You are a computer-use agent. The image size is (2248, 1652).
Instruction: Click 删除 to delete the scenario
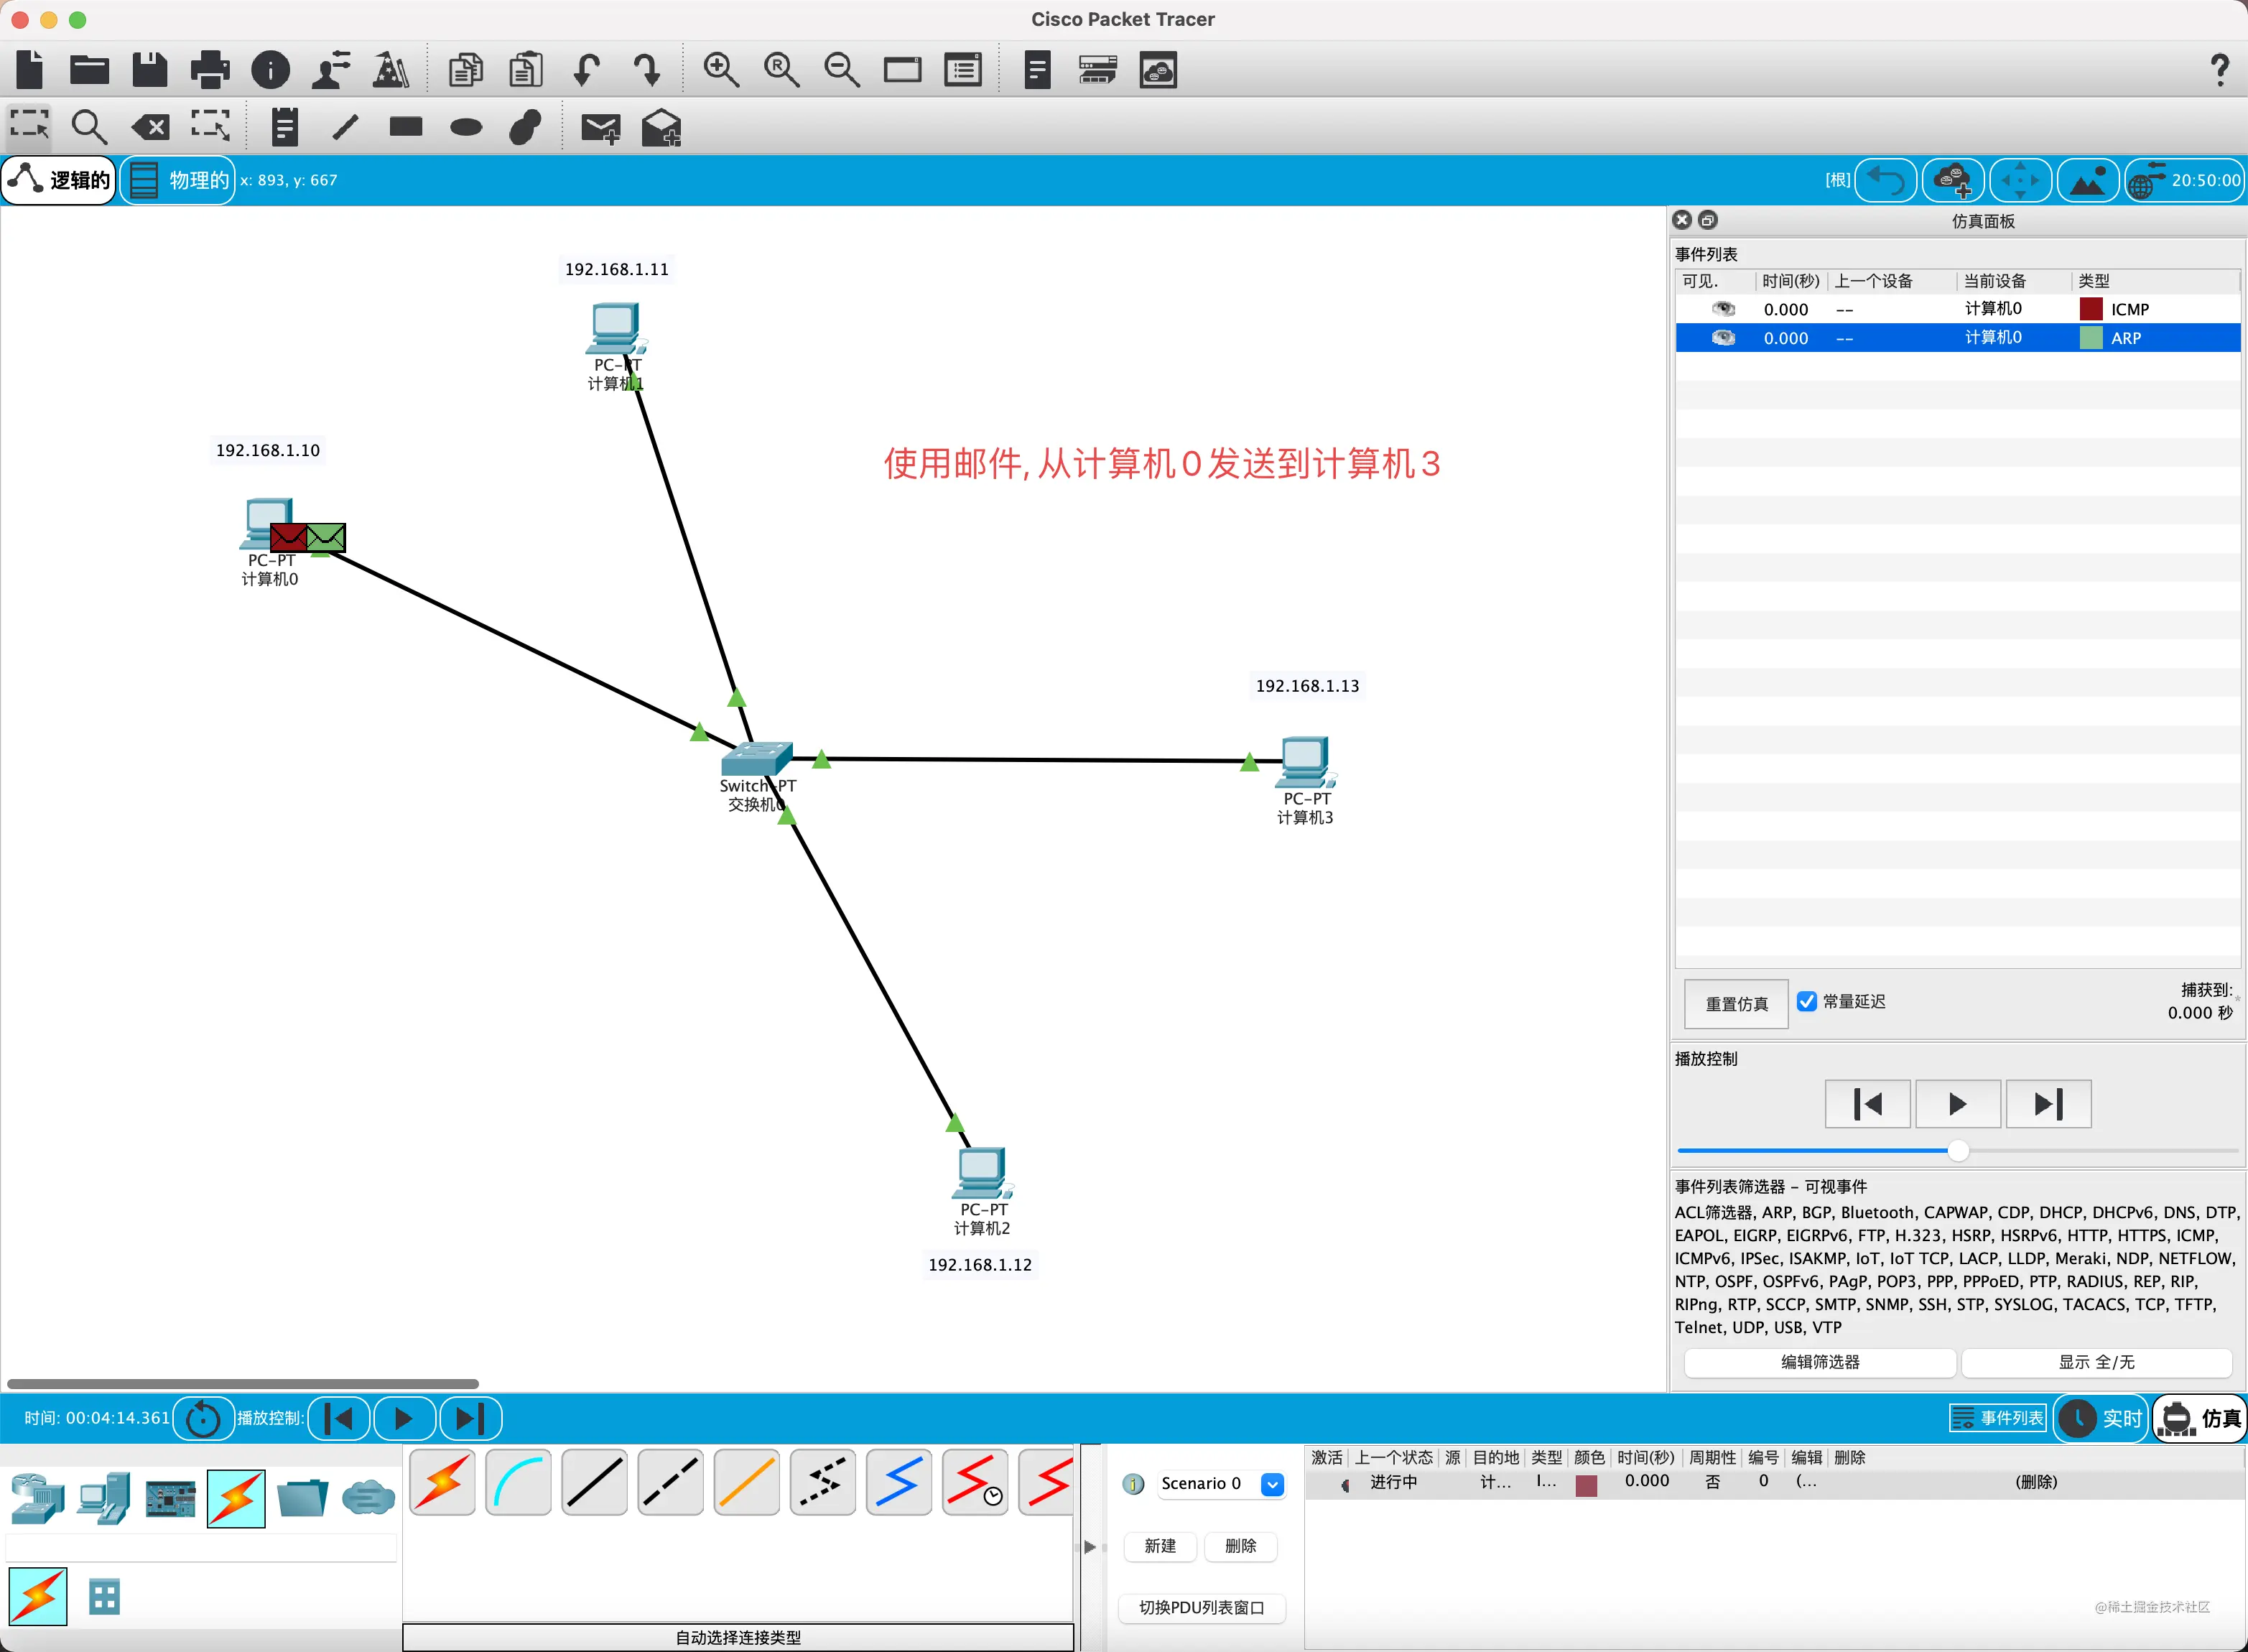coord(1240,1546)
